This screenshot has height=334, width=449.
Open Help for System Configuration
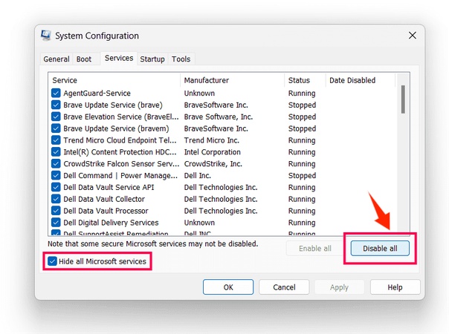pos(395,286)
